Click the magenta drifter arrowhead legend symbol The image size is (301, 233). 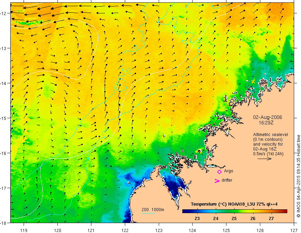point(217,181)
